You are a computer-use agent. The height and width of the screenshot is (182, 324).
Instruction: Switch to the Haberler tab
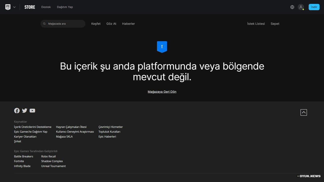[x=129, y=24]
